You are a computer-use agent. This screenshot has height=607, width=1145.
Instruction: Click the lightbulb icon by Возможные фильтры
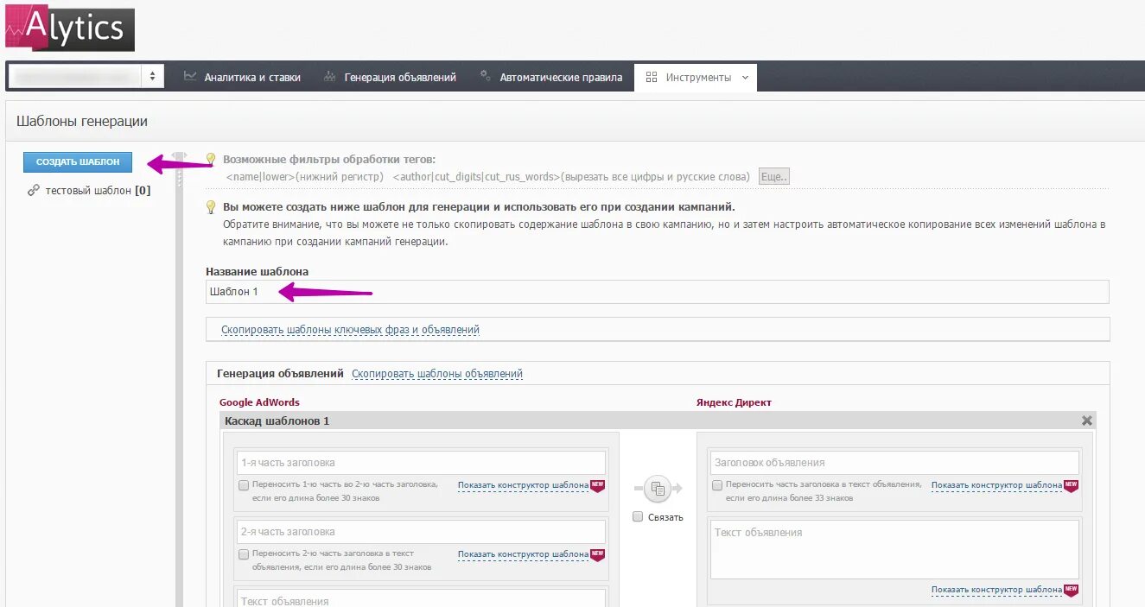click(210, 160)
